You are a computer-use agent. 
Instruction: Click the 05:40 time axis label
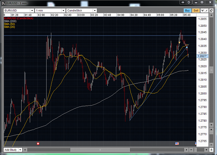187,15
